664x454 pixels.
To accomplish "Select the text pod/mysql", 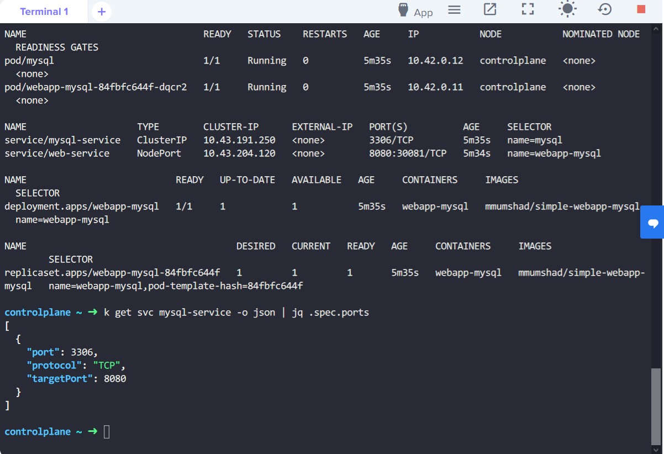I will [x=29, y=61].
